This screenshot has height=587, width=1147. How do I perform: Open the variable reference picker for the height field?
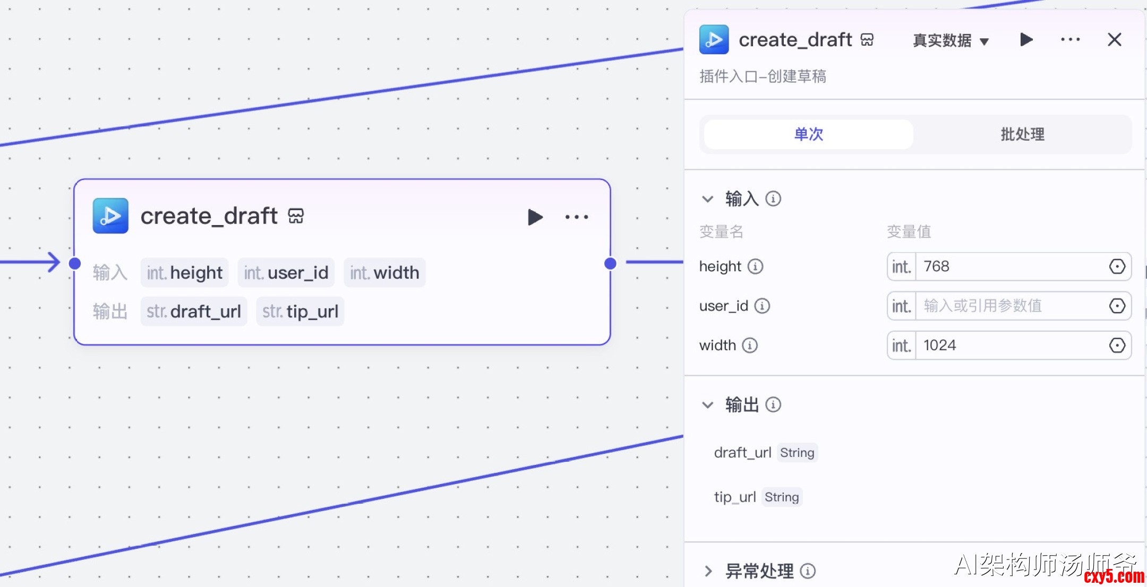tap(1117, 266)
